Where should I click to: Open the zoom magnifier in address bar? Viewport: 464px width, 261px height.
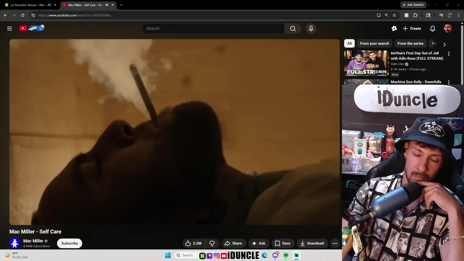tap(386, 15)
